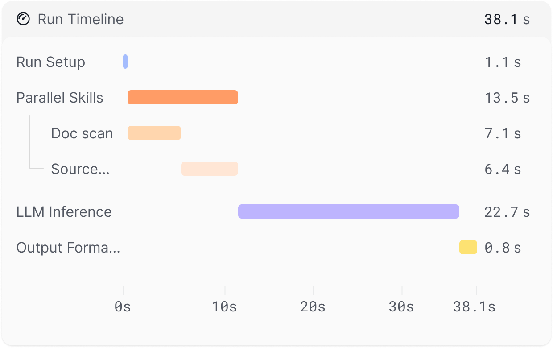Click the Run Timeline gauge icon

(23, 19)
